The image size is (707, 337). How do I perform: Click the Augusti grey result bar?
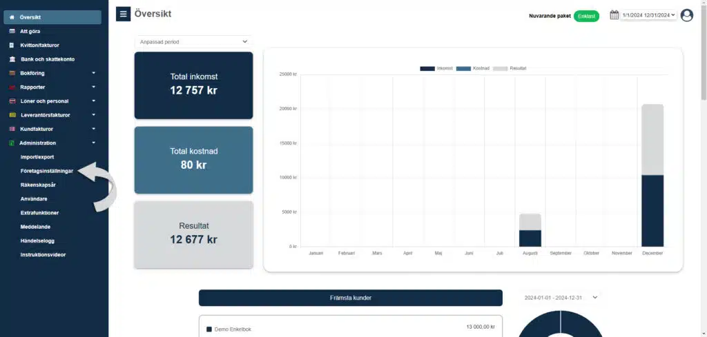[x=530, y=222]
